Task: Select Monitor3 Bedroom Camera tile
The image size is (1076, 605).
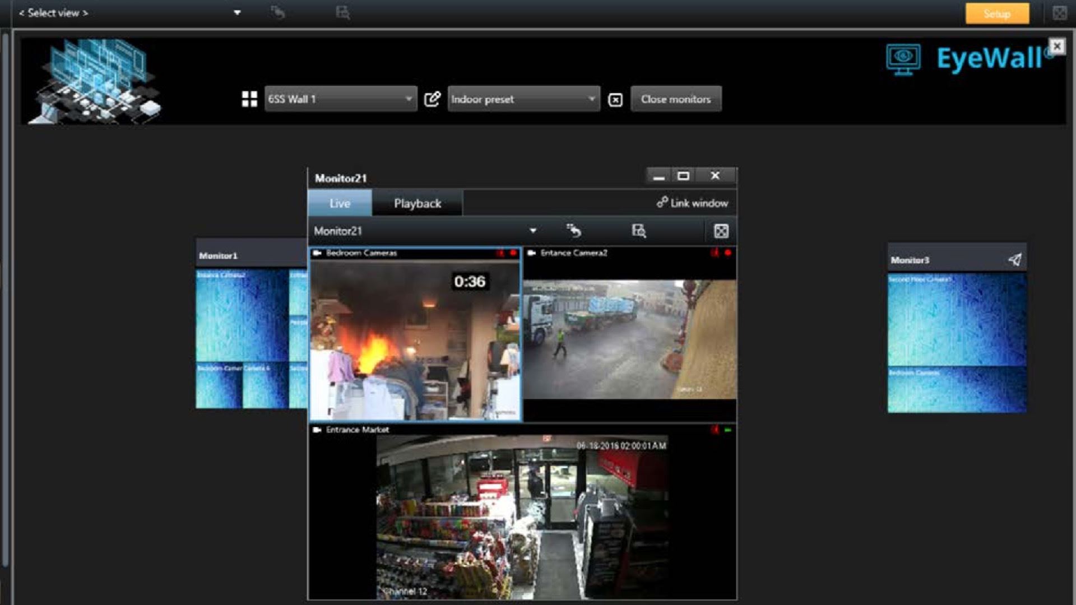Action: (x=957, y=390)
